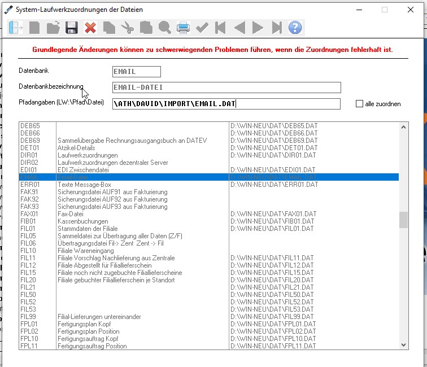Select FIL06 Übertragungsdatei row

(209, 243)
